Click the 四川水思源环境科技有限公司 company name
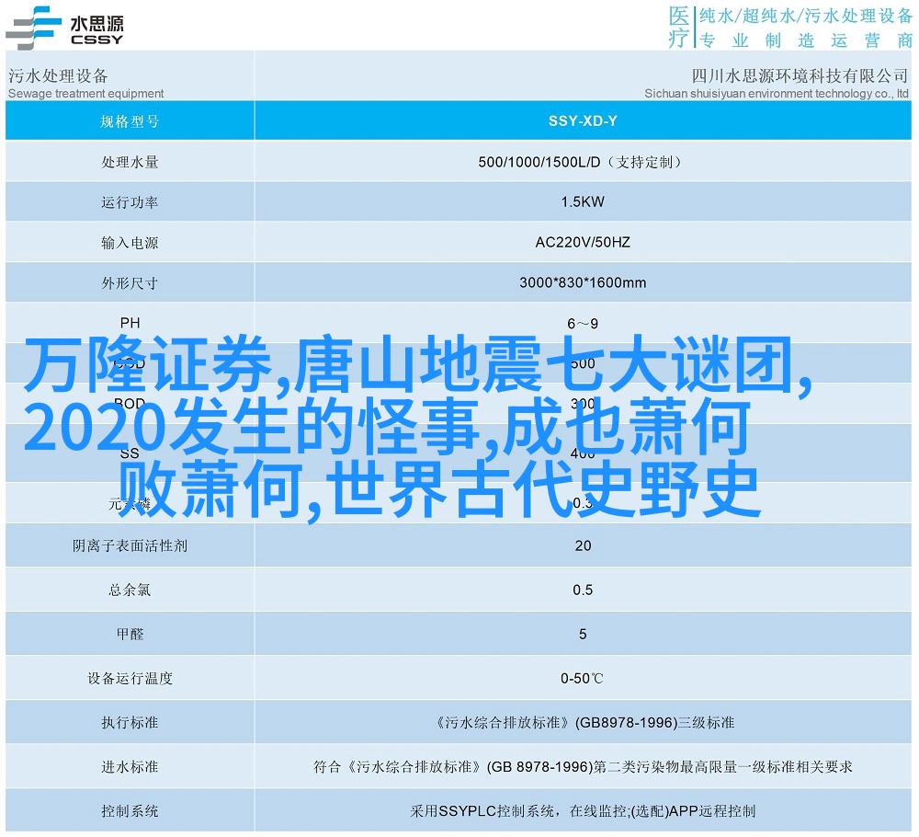919x837 pixels. [800, 75]
